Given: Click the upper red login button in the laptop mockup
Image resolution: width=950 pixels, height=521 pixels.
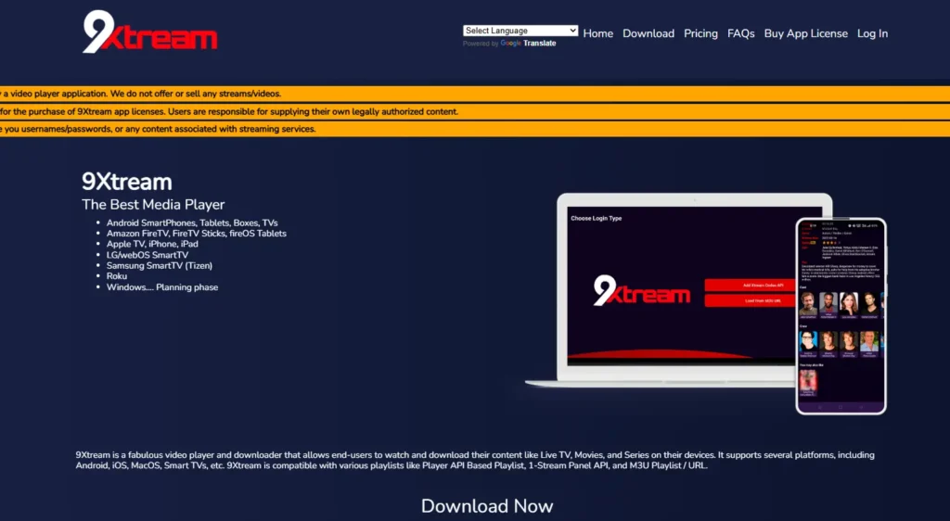Looking at the screenshot, I should pyautogui.click(x=750, y=285).
